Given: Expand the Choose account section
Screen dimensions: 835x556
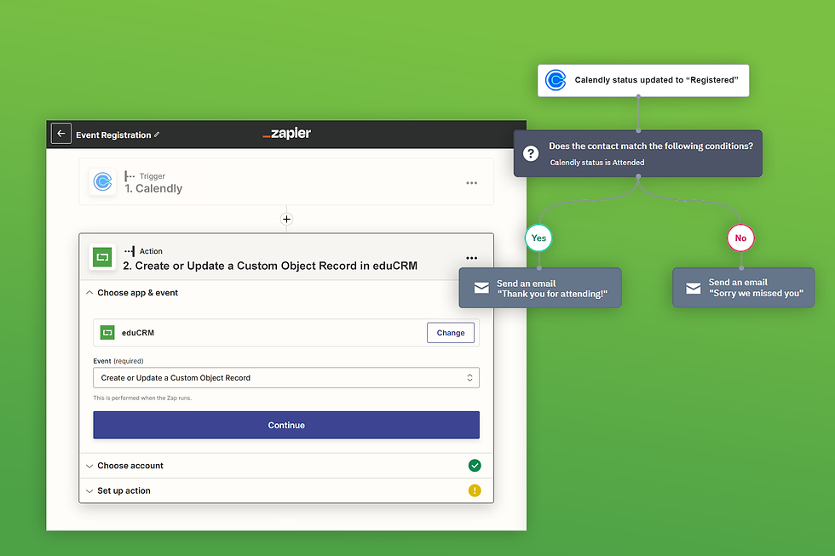Looking at the screenshot, I should [x=89, y=466].
